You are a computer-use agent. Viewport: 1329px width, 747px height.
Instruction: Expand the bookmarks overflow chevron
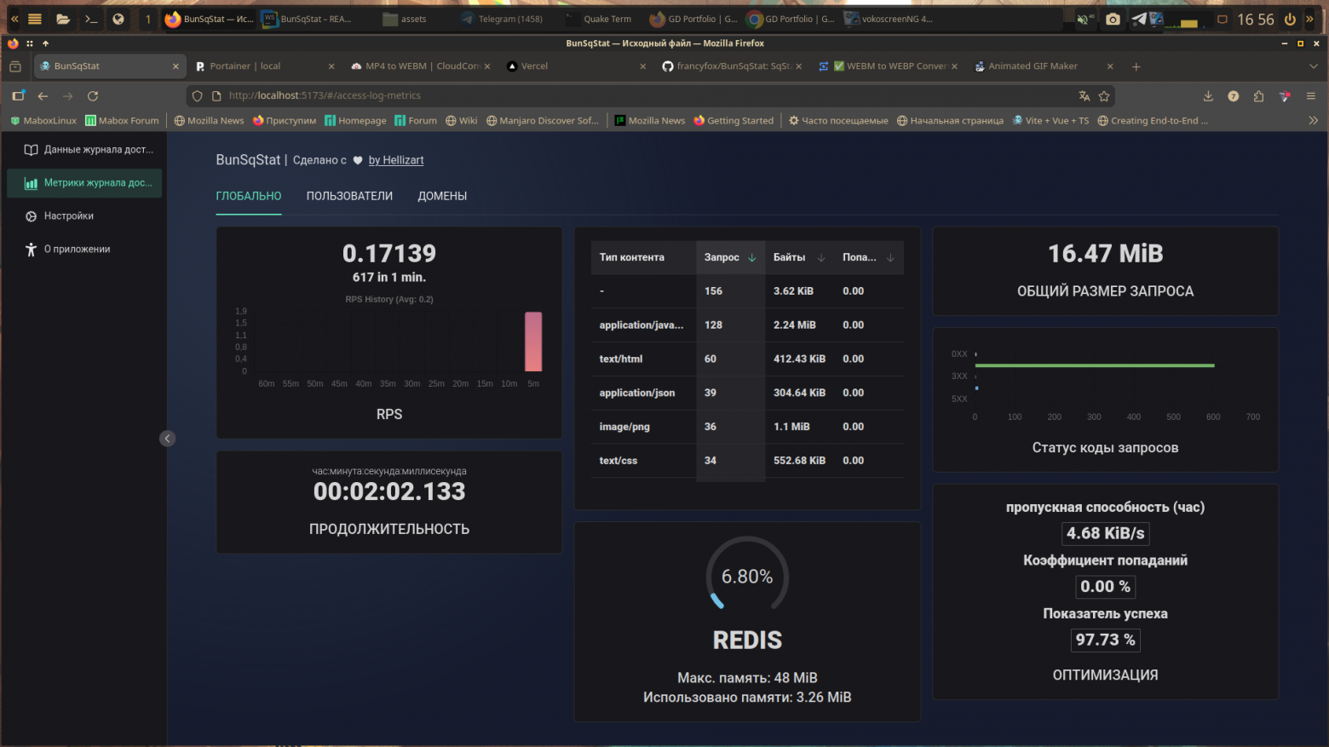pos(1315,120)
